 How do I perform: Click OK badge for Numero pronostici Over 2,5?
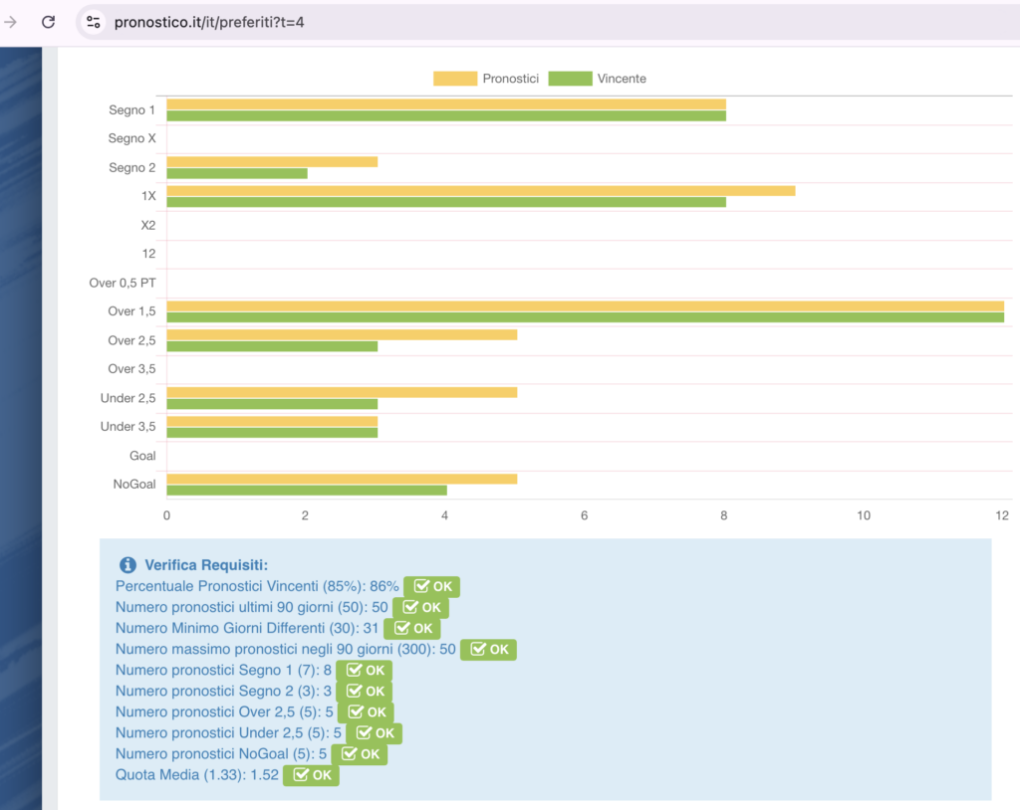366,711
